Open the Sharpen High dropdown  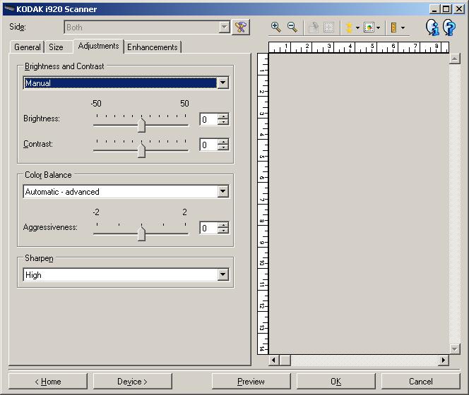(126, 275)
